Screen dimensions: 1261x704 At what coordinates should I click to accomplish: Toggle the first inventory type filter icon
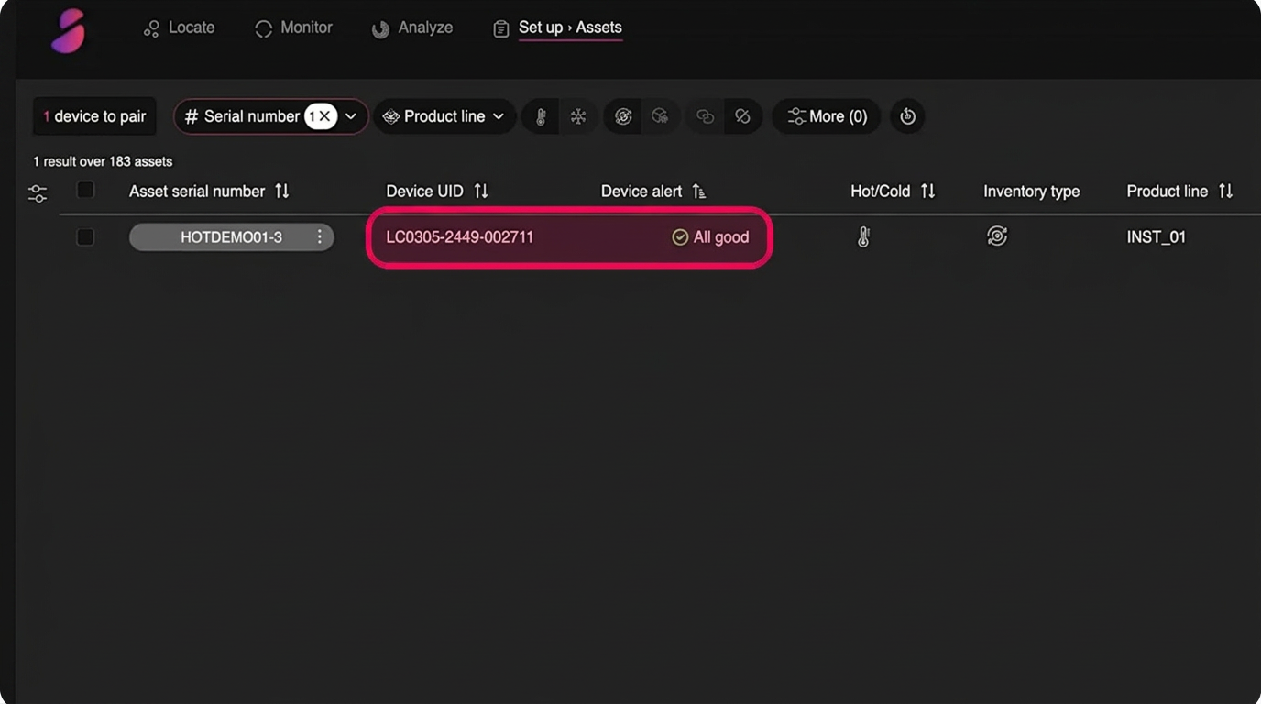(623, 116)
